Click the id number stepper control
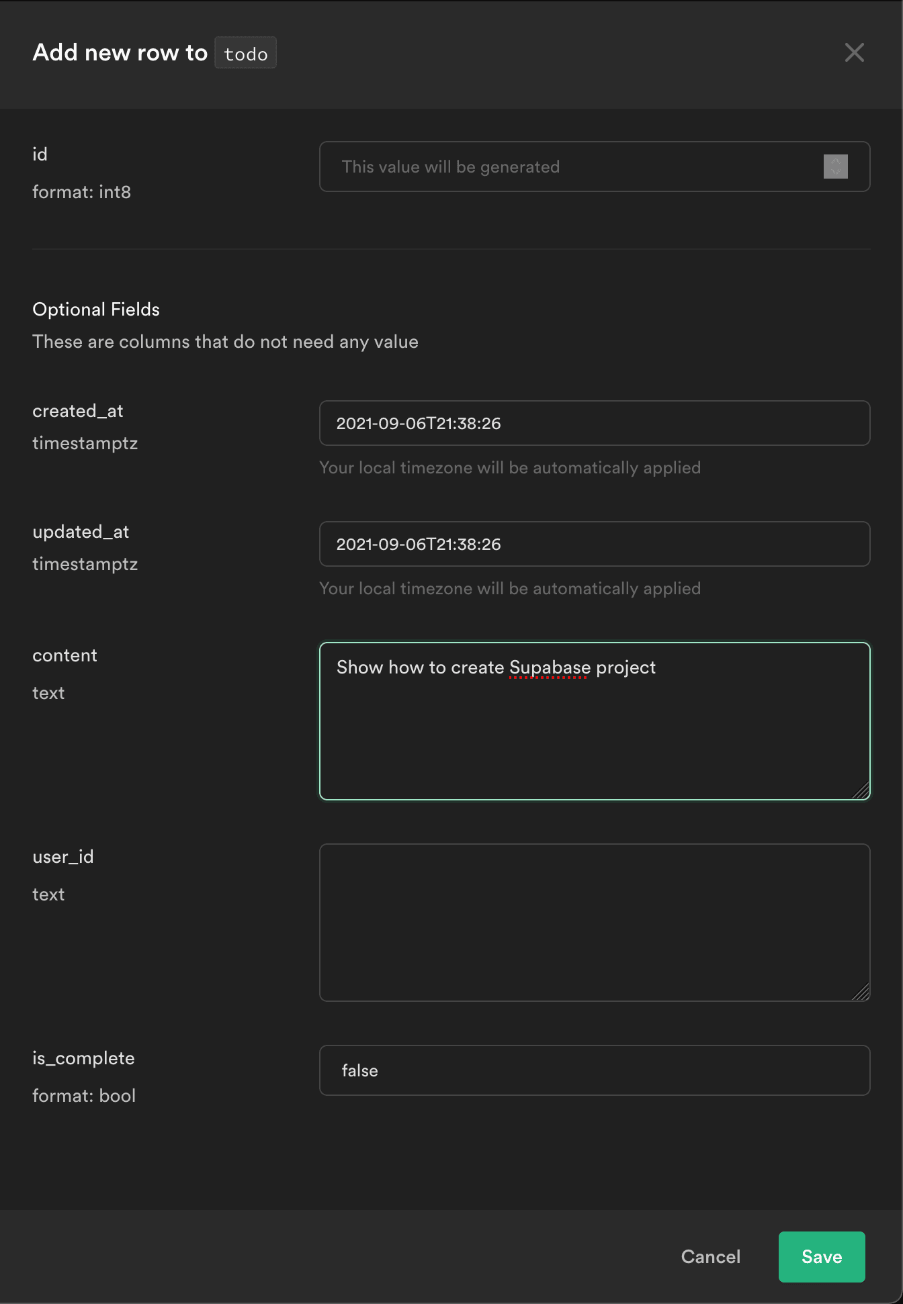The image size is (903, 1304). coord(835,167)
